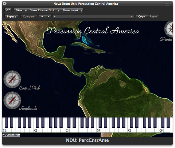Click the Panic compass knob

pos(169,29)
